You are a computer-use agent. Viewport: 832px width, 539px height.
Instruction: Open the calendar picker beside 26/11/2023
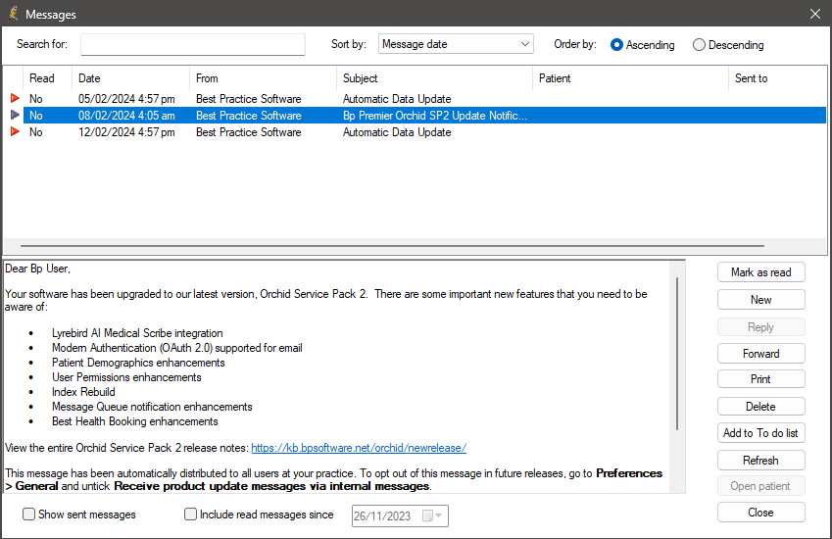[432, 515]
